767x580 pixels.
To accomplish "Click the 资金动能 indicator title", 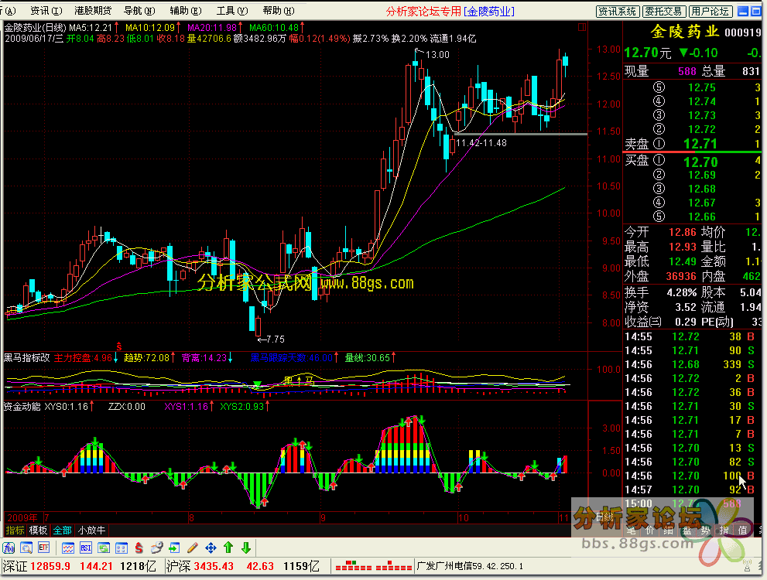I will 22,406.
